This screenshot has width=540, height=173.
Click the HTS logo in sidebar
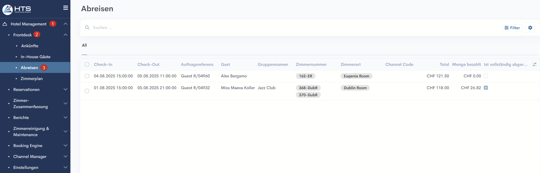(17, 9)
